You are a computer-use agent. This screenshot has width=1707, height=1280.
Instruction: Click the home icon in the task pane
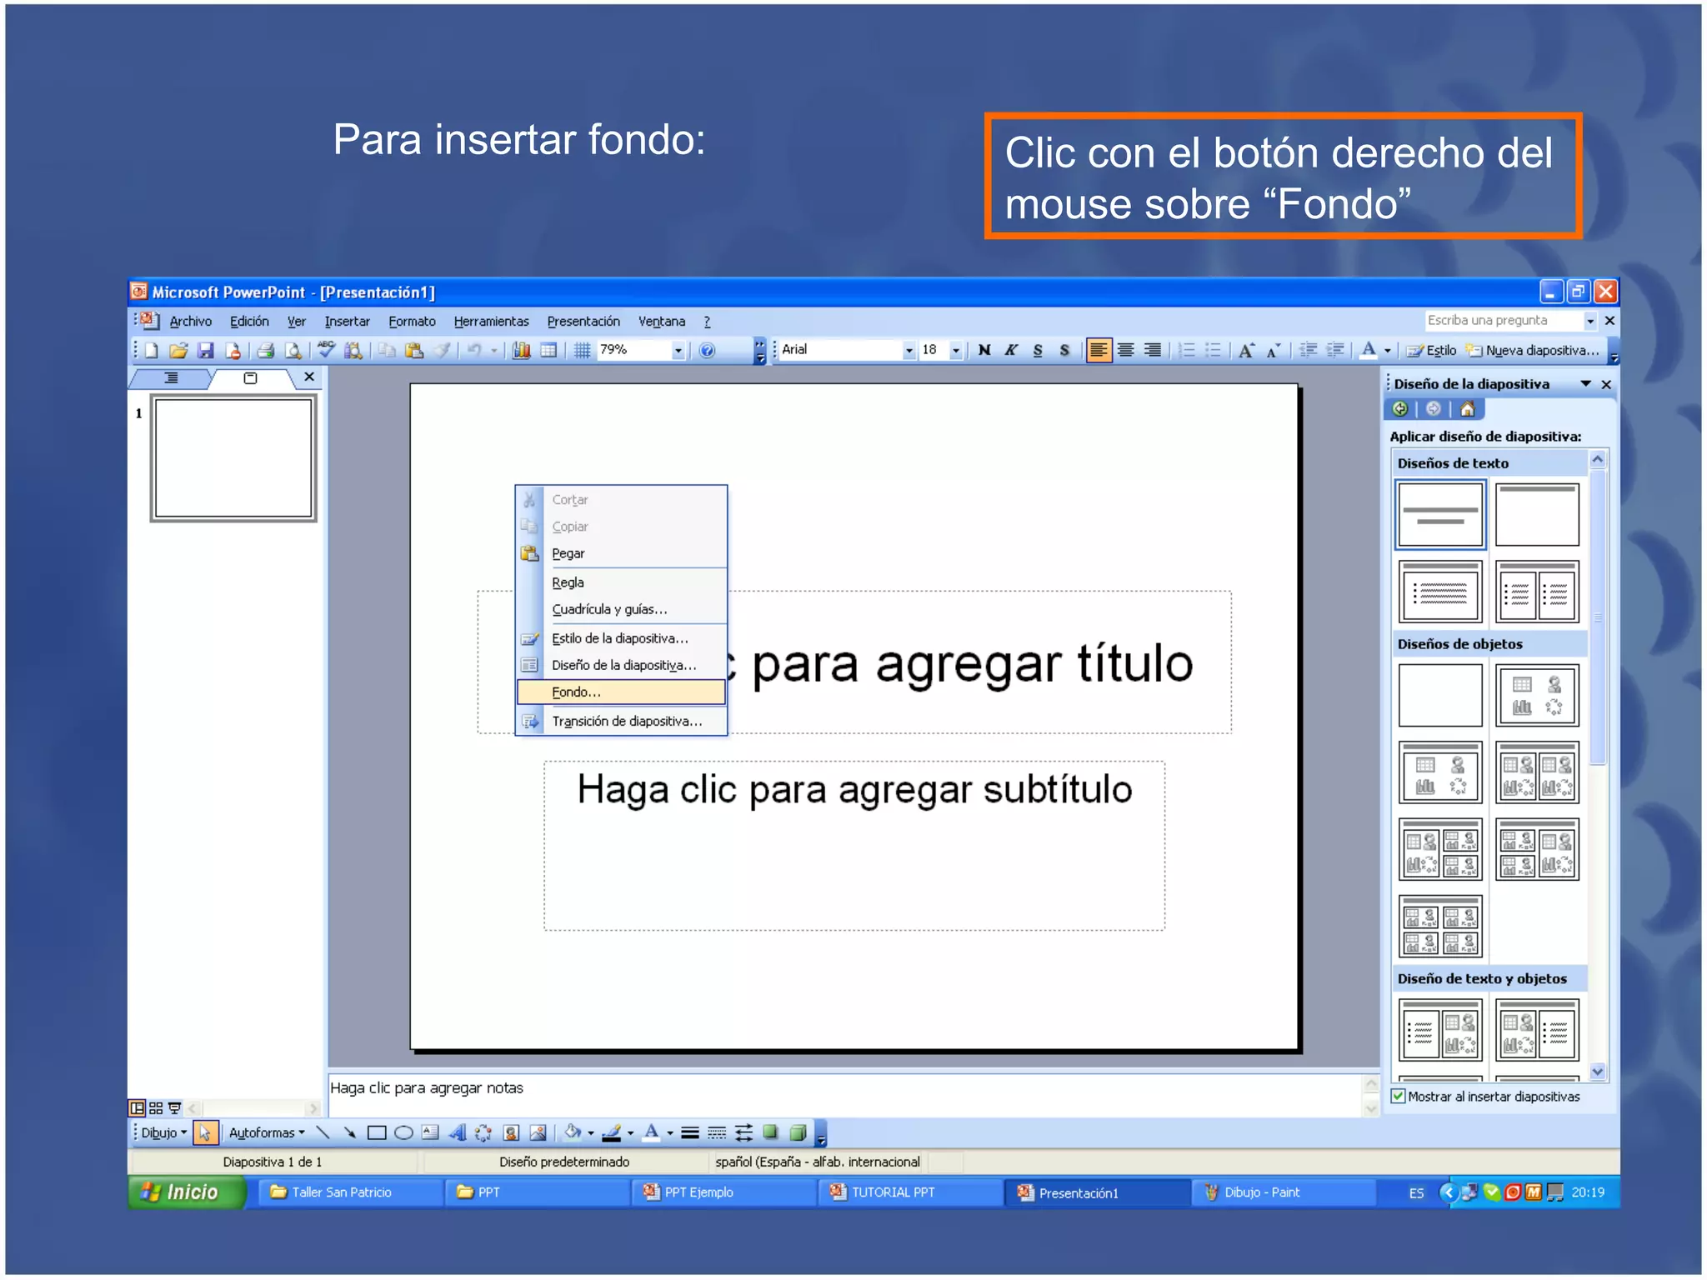click(1468, 409)
